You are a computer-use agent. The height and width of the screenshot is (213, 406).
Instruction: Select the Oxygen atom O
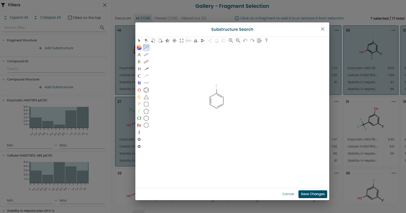(x=139, y=90)
